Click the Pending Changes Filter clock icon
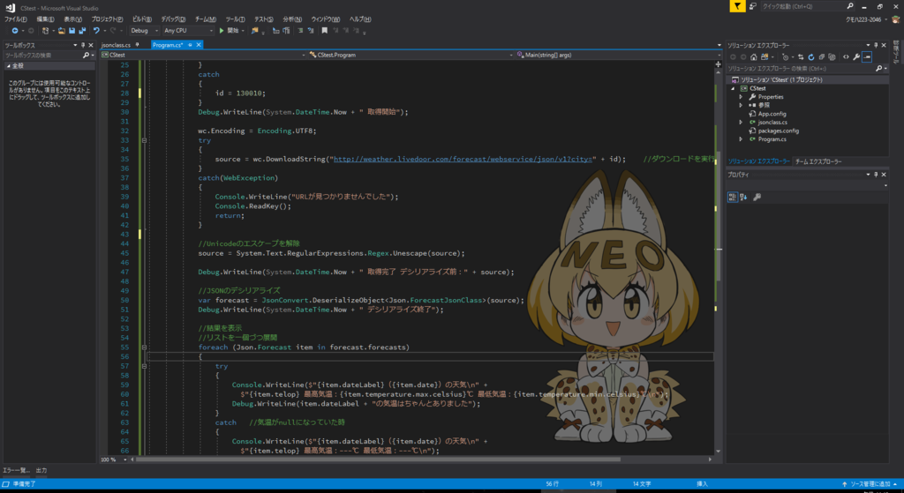The image size is (904, 493). click(785, 57)
